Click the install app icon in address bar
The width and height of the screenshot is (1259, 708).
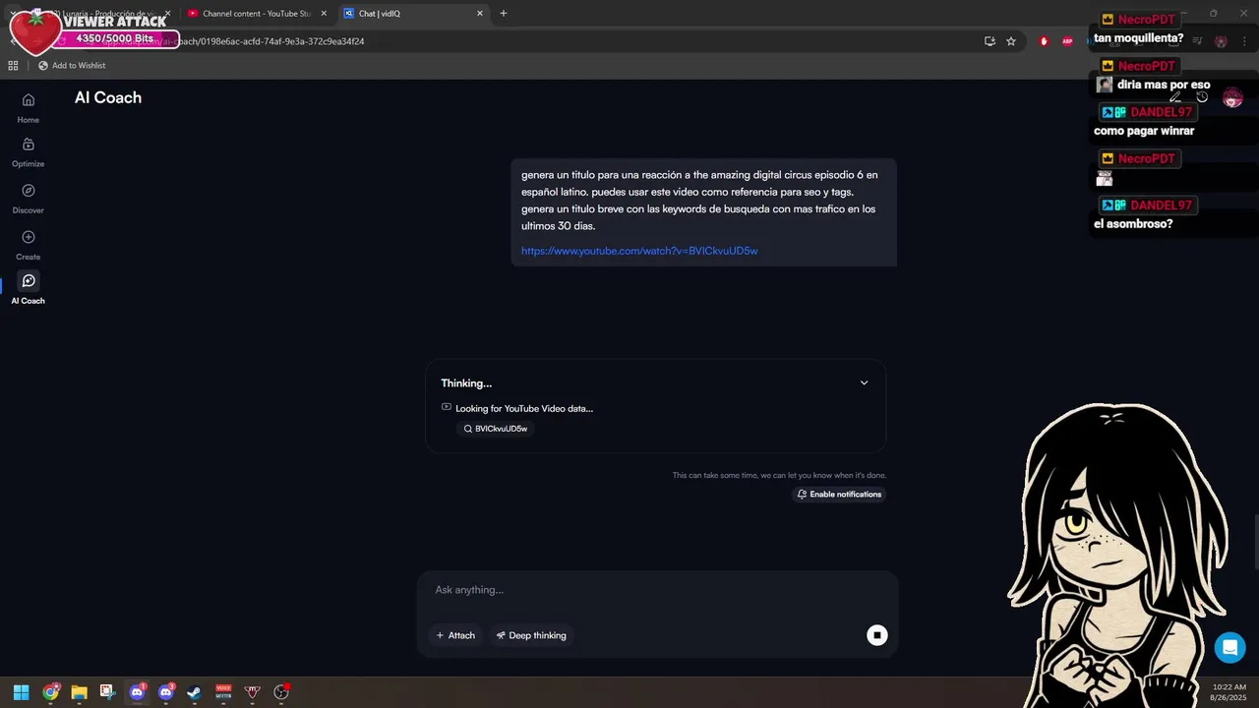pyautogui.click(x=989, y=41)
